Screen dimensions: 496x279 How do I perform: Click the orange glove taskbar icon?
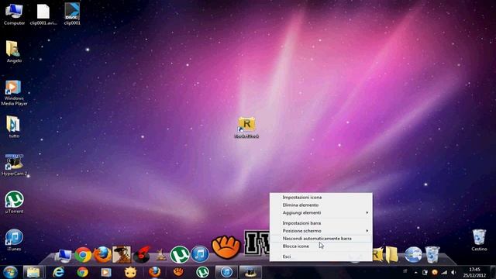178,272
